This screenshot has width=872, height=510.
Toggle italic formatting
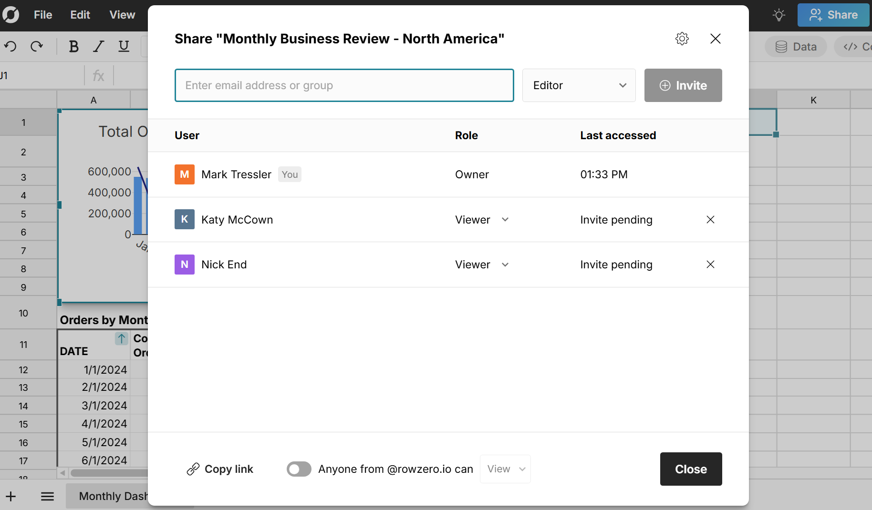(x=99, y=46)
